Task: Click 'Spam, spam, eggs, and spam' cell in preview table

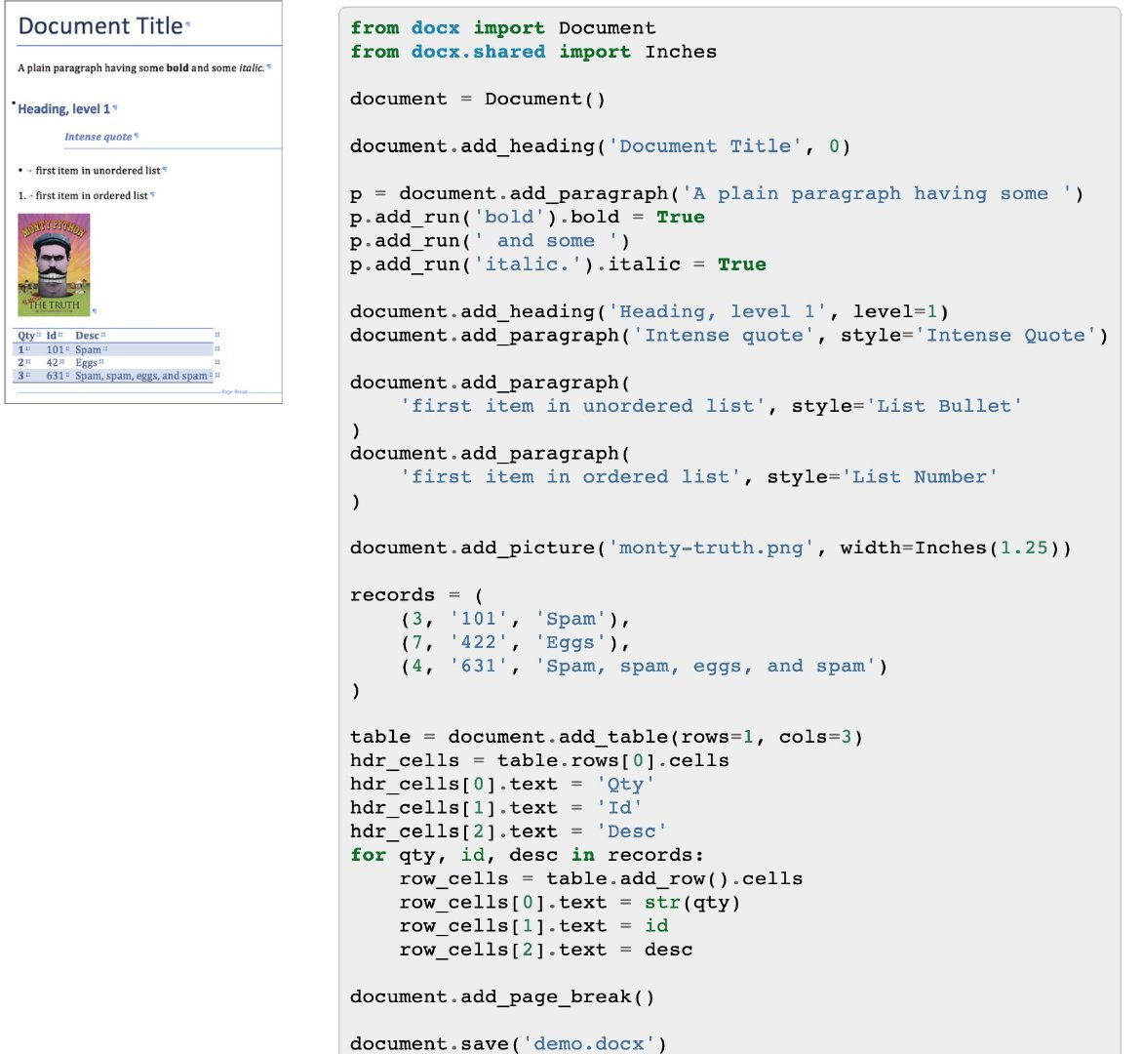Action: 141,376
